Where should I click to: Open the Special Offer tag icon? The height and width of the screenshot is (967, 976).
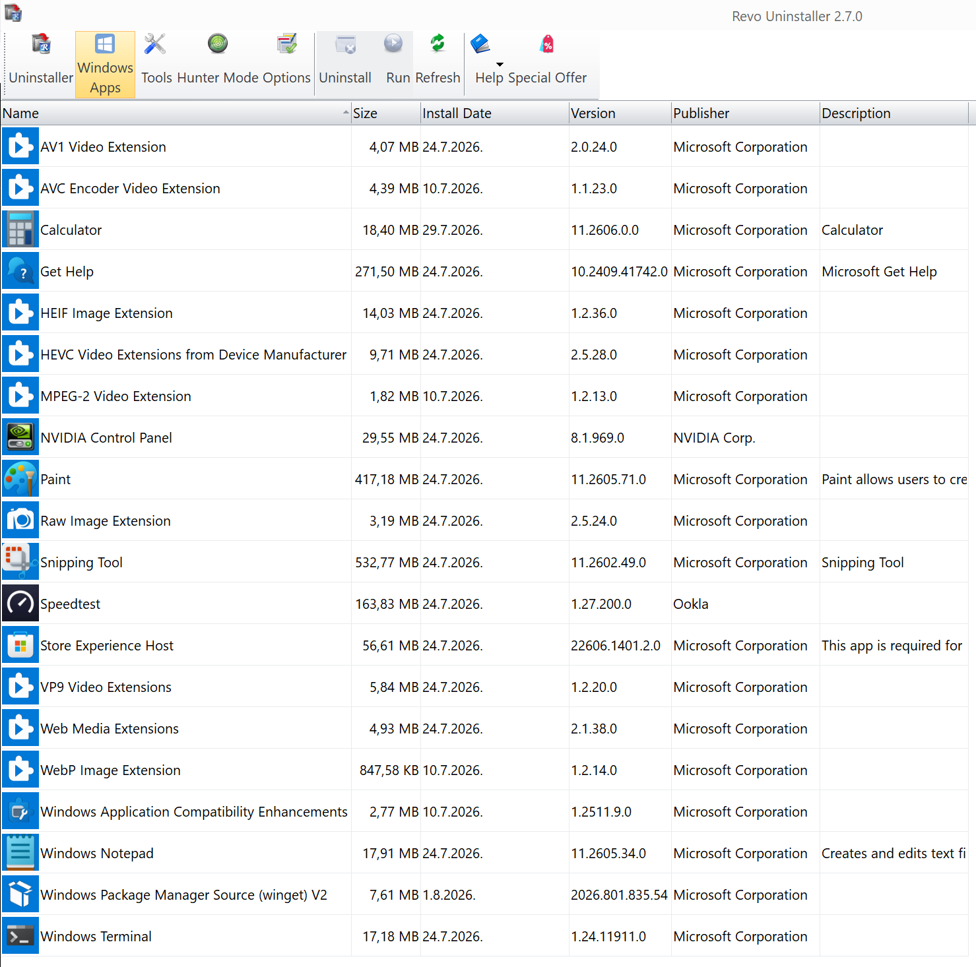pyautogui.click(x=547, y=44)
